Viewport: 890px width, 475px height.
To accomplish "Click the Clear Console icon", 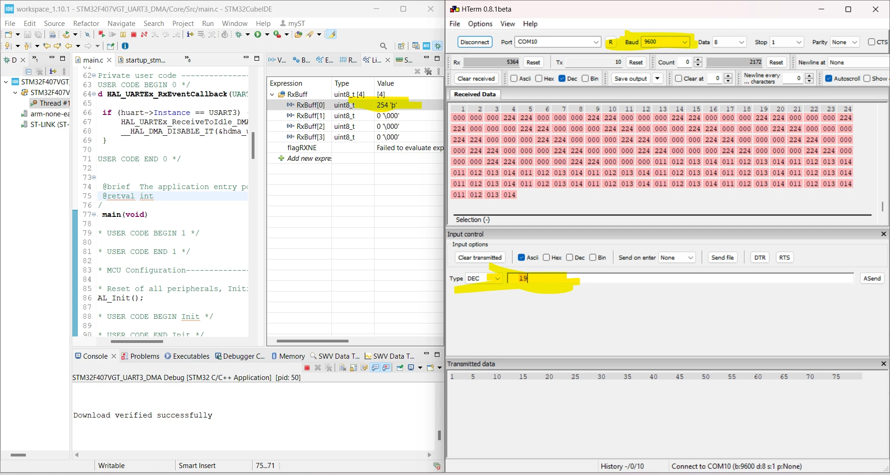I will tap(343, 367).
